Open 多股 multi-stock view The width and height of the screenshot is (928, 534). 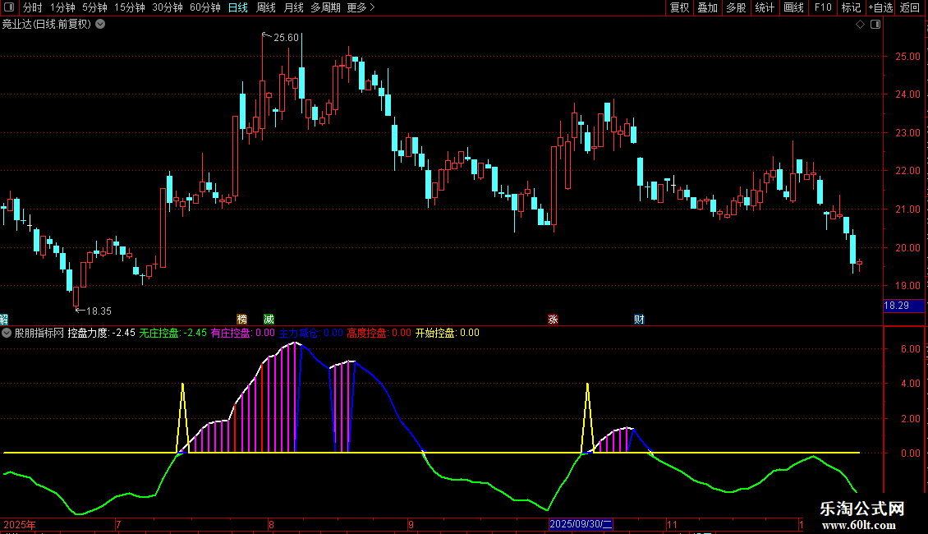[736, 7]
